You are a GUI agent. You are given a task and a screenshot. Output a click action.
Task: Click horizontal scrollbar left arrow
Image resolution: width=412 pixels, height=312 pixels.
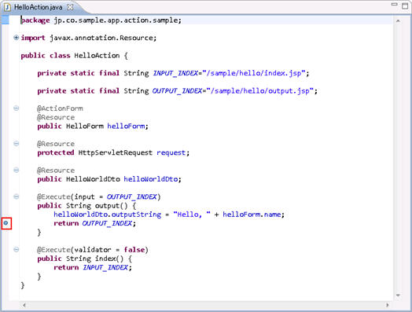click(24, 305)
